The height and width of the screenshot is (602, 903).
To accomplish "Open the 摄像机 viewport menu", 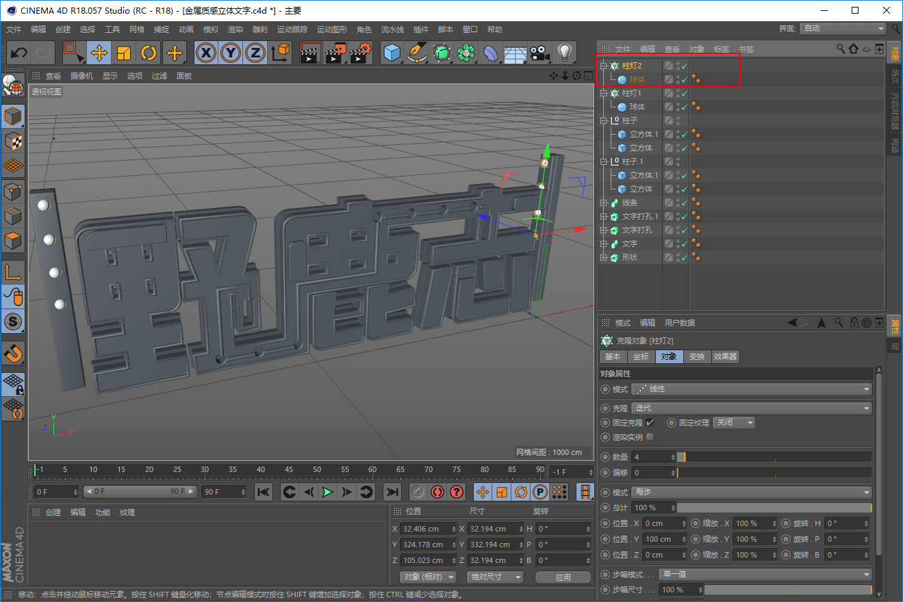I will (x=81, y=76).
